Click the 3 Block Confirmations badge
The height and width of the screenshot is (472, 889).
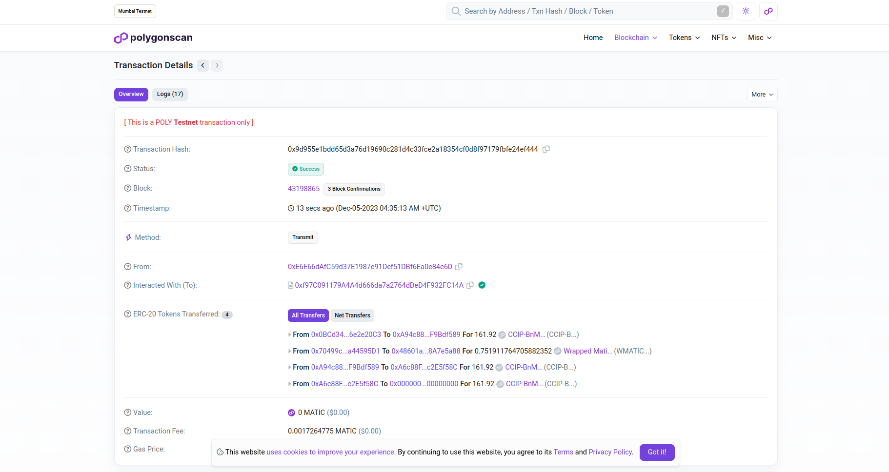(x=354, y=189)
